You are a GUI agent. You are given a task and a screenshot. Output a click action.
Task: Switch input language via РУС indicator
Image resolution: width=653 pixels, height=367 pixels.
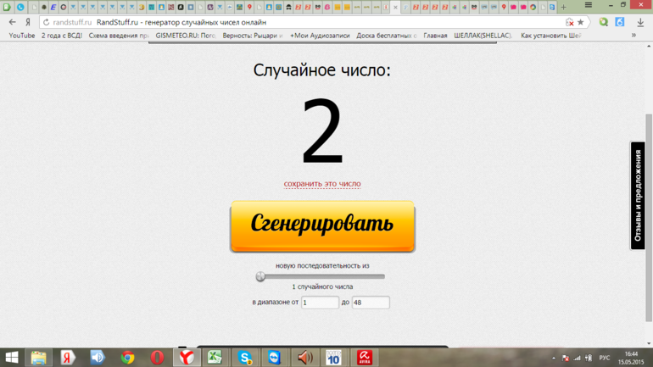(605, 358)
